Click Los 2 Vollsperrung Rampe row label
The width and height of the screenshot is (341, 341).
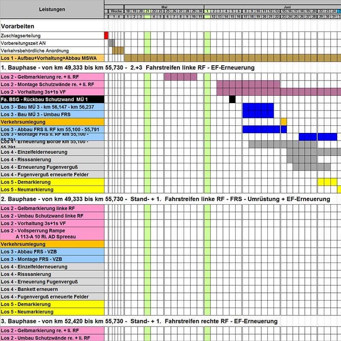(x=52, y=234)
